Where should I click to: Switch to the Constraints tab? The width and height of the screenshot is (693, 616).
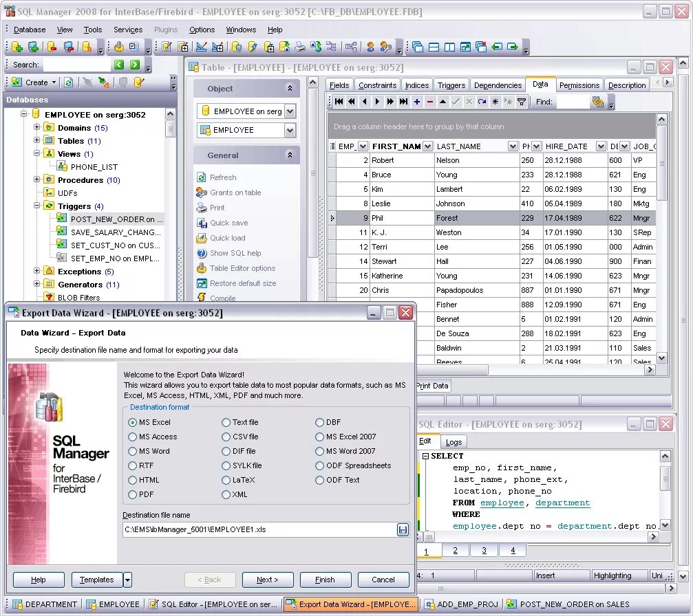[377, 85]
